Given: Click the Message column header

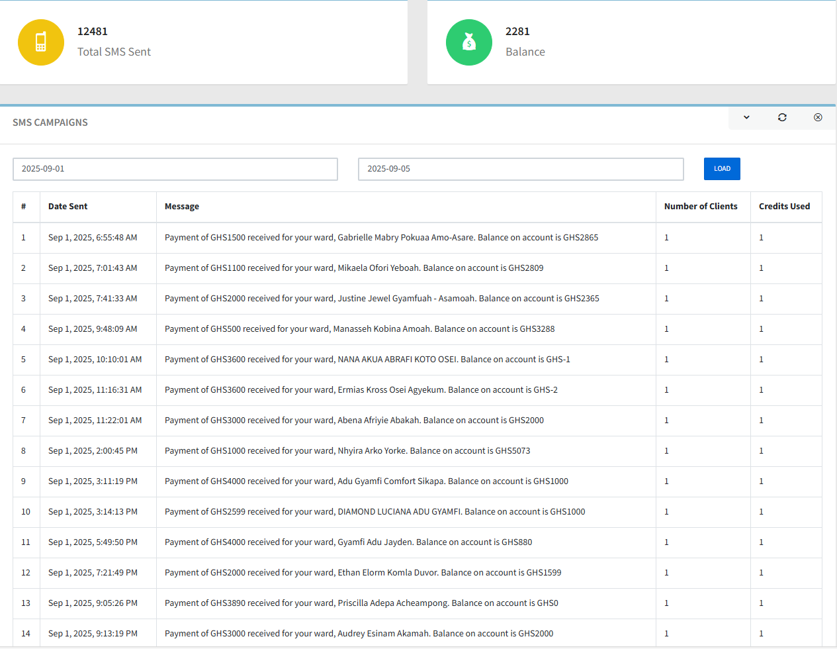Looking at the screenshot, I should [182, 207].
